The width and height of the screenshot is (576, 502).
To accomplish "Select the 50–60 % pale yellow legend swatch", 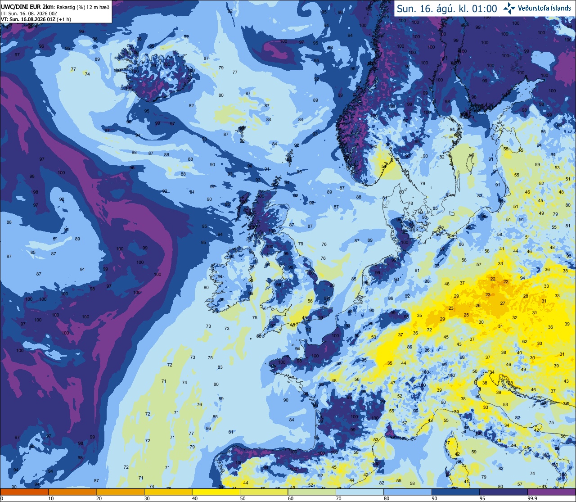I will tap(264, 492).
